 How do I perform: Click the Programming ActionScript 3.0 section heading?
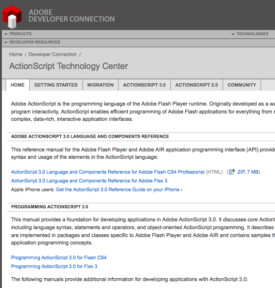coord(50,207)
